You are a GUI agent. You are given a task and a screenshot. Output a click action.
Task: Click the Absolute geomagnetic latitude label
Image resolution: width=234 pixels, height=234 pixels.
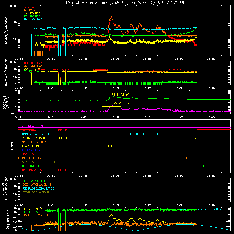coord(202,209)
